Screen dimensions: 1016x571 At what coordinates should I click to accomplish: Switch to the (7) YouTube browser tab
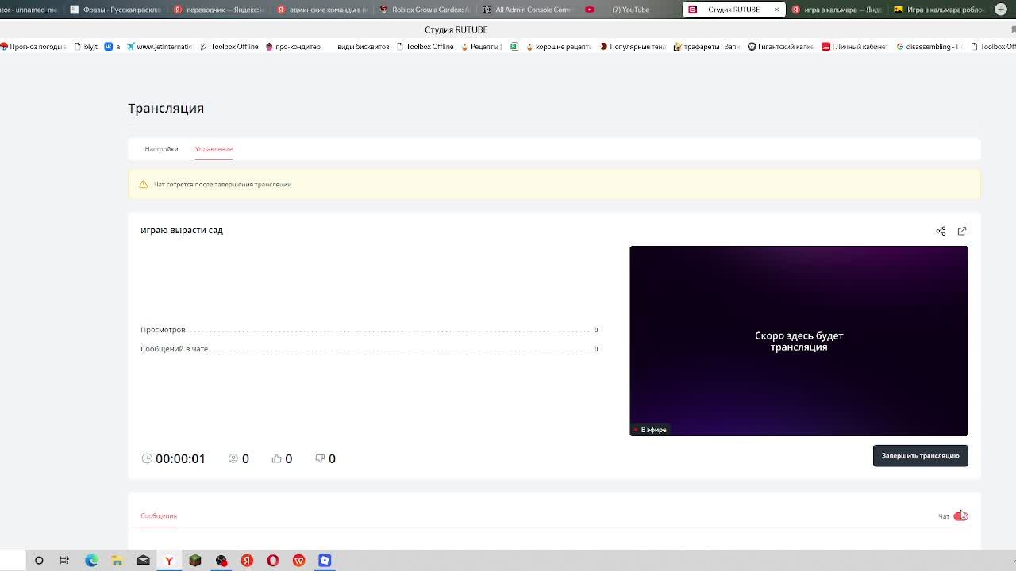coord(631,10)
